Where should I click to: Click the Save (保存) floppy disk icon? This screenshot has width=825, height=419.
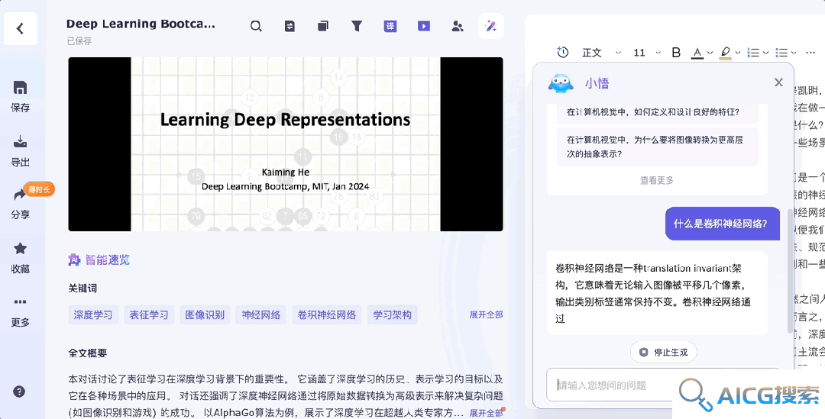click(x=20, y=88)
